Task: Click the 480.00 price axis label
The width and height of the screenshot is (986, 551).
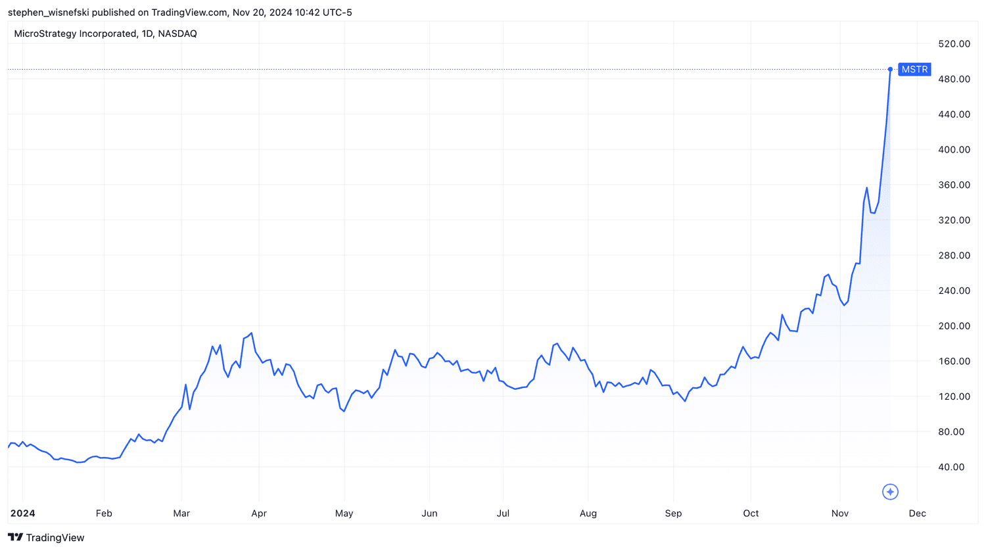Action: click(x=954, y=79)
